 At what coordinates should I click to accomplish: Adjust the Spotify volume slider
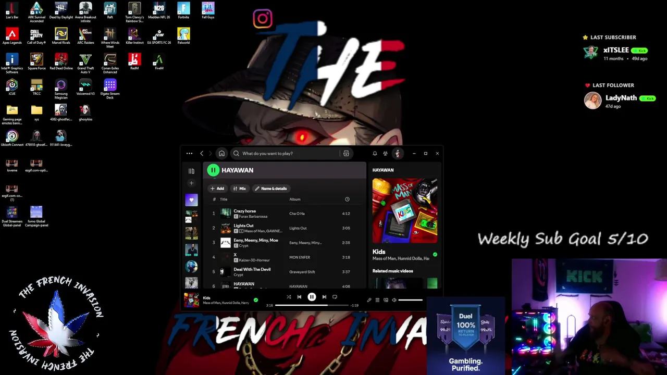411,300
